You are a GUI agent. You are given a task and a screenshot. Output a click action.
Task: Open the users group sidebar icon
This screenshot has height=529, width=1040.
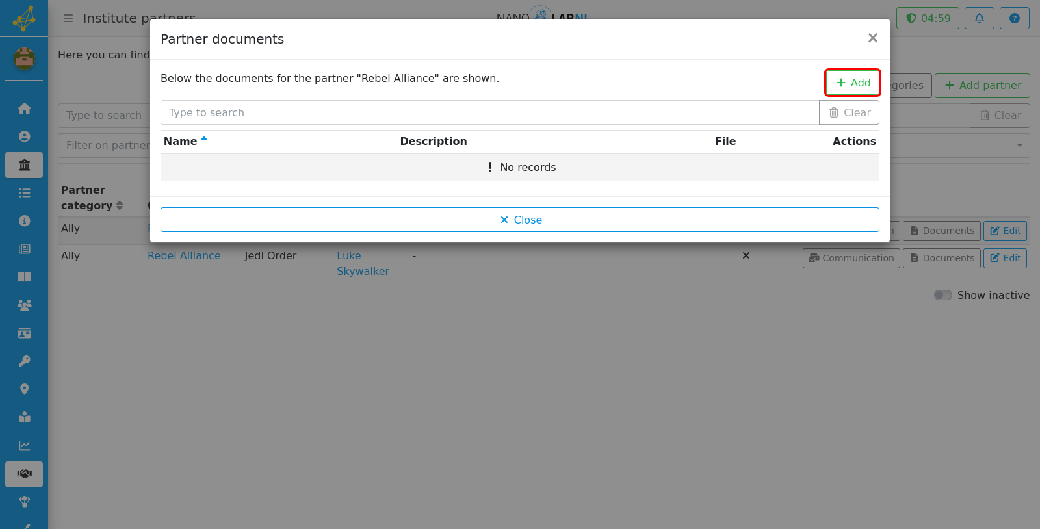pyautogui.click(x=24, y=305)
